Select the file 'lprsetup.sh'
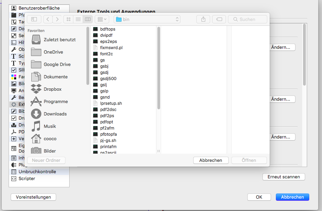This screenshot has width=322, height=211. point(111,103)
